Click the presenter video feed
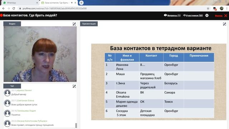 [40, 54]
